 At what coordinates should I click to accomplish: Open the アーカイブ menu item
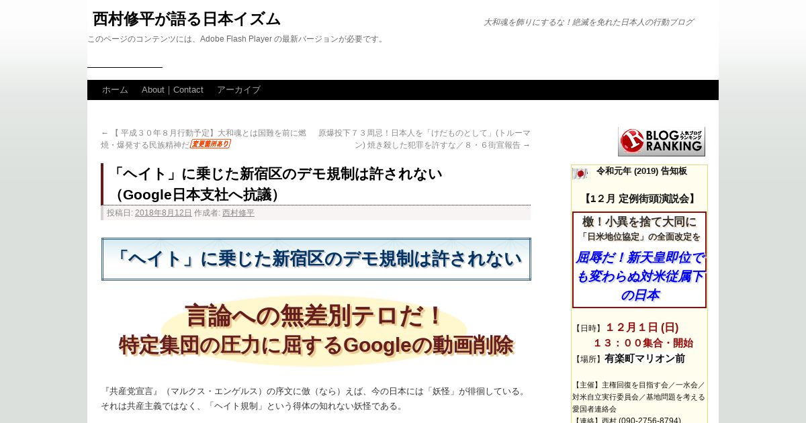pos(238,90)
